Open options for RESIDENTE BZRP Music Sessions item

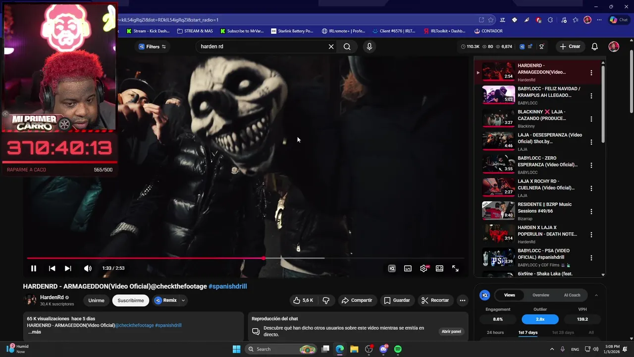tap(591, 212)
